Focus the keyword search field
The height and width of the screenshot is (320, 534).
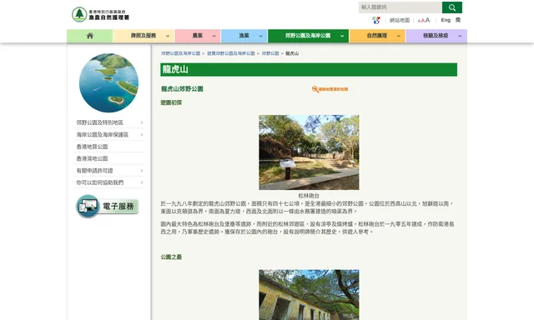click(x=400, y=7)
